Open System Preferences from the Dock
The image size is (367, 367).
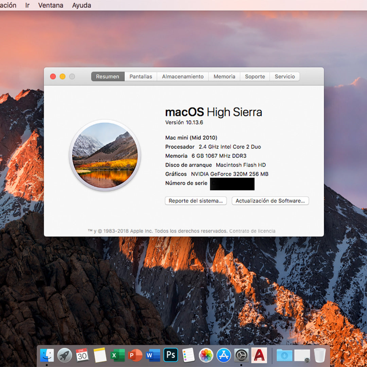point(241,355)
